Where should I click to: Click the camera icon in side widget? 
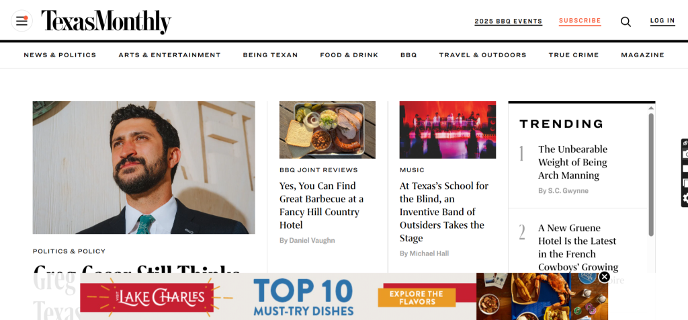[x=685, y=154]
